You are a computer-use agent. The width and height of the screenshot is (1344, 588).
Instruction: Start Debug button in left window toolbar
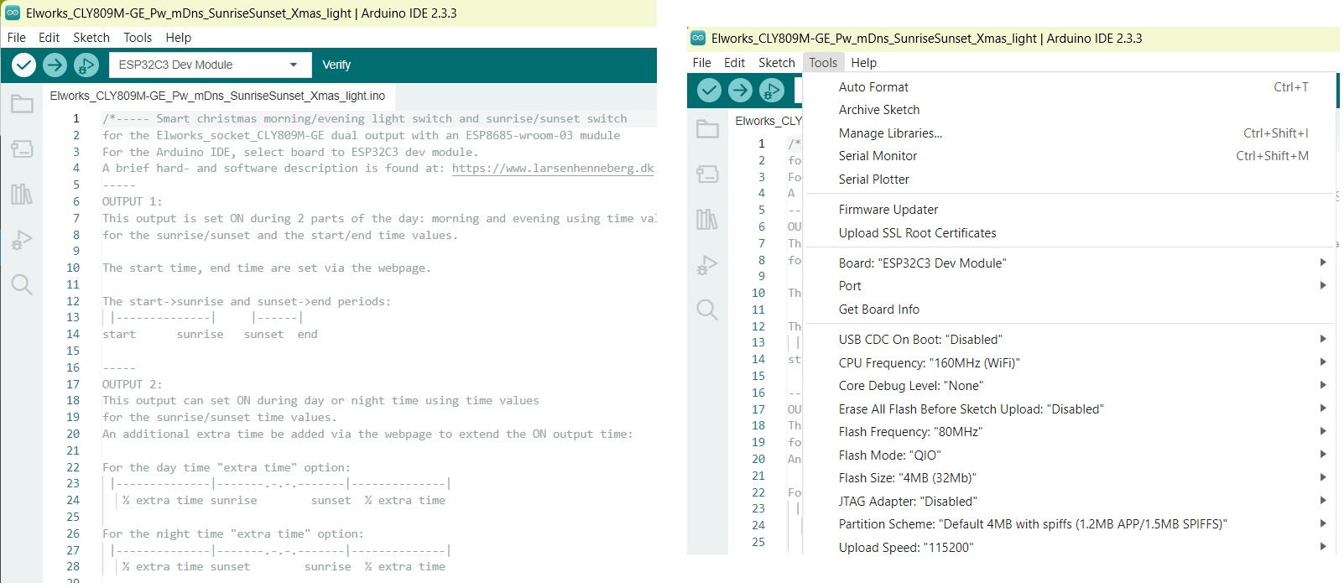click(86, 65)
